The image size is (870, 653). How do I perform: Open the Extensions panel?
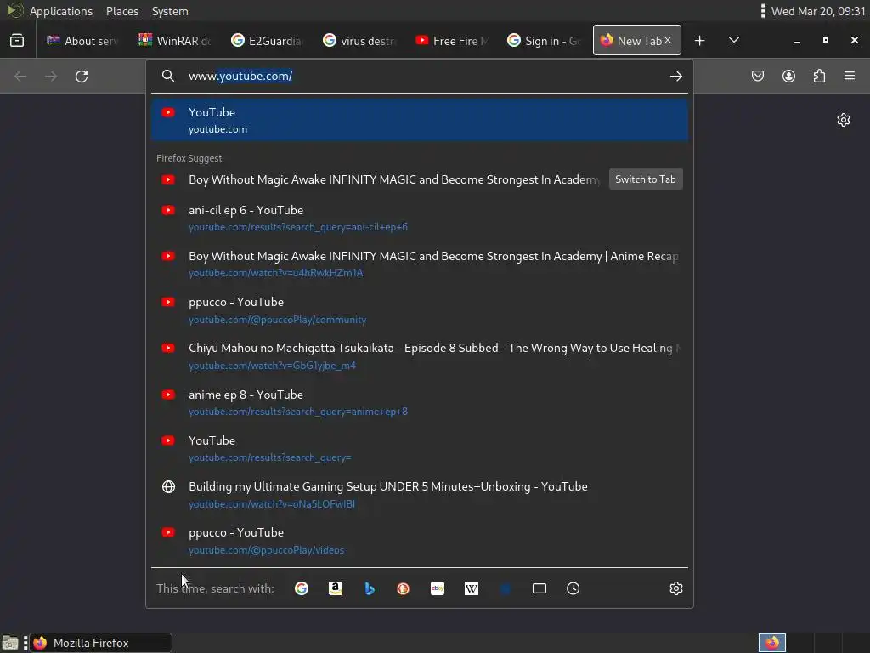coord(819,76)
